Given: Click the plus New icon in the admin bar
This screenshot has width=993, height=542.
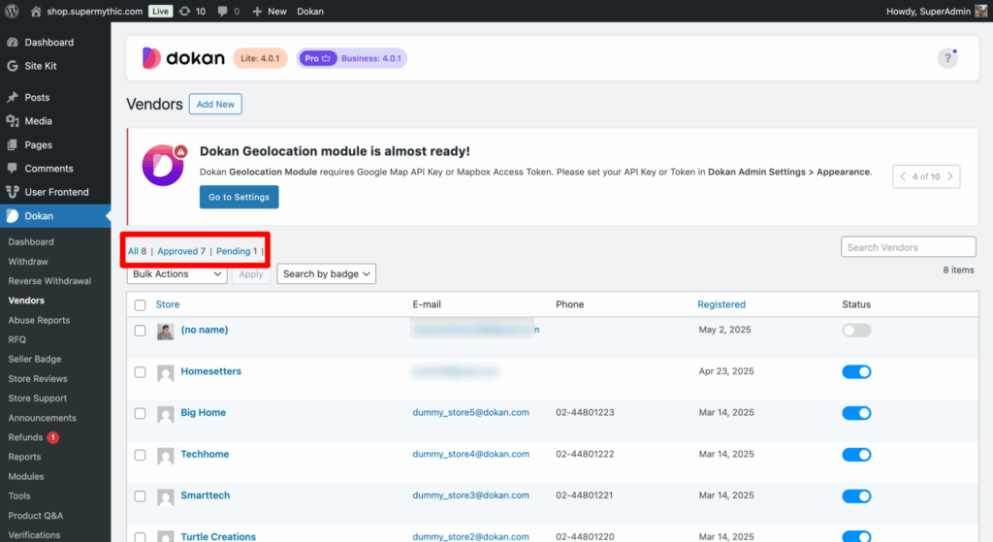Looking at the screenshot, I should tap(257, 12).
